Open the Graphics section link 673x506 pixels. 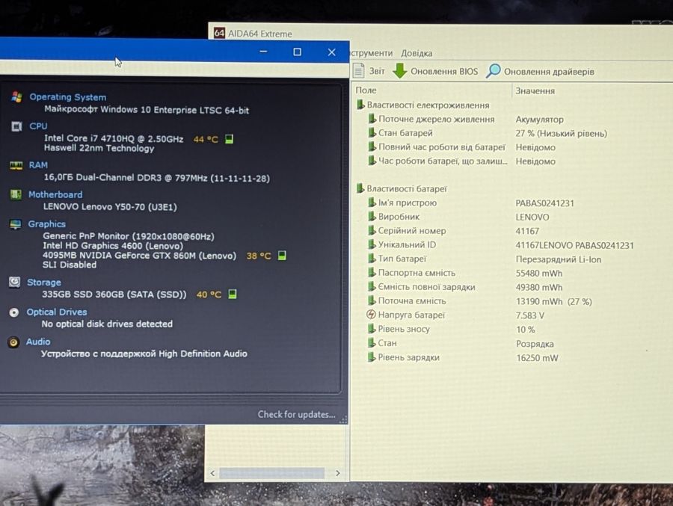pos(47,224)
